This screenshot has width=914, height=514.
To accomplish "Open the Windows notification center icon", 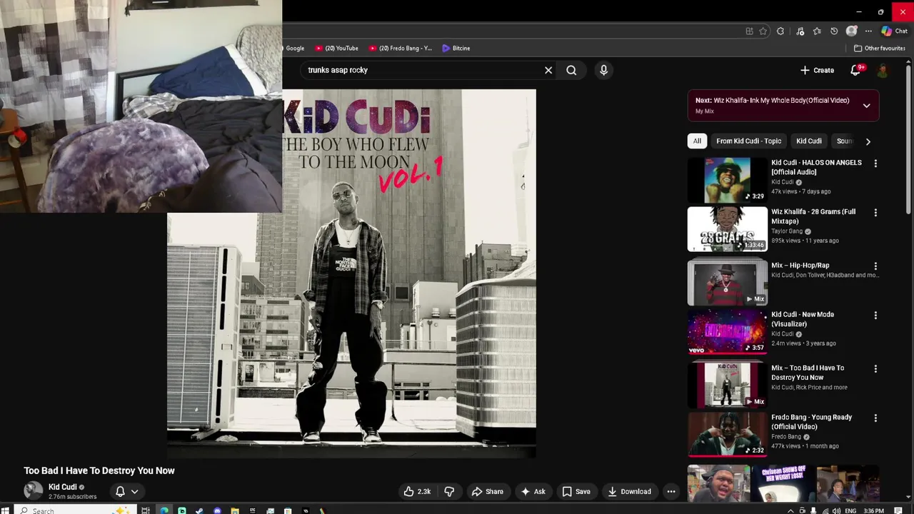I will [x=899, y=510].
